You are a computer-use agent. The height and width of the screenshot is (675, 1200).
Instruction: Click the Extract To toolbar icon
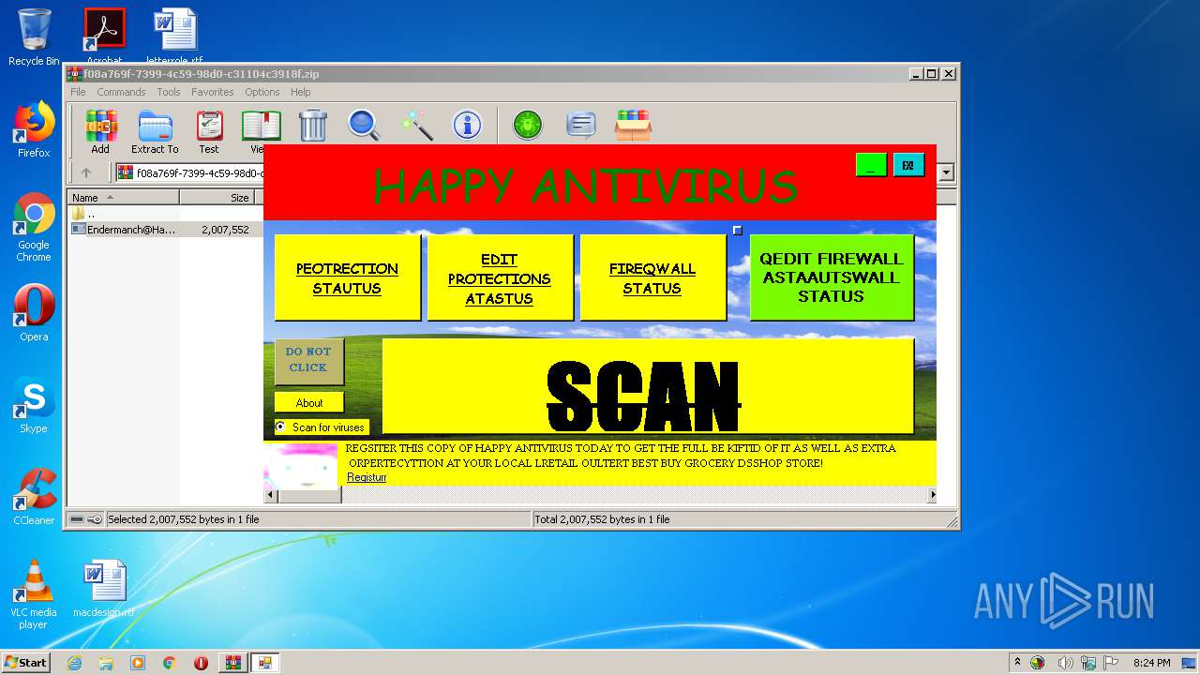click(x=155, y=126)
